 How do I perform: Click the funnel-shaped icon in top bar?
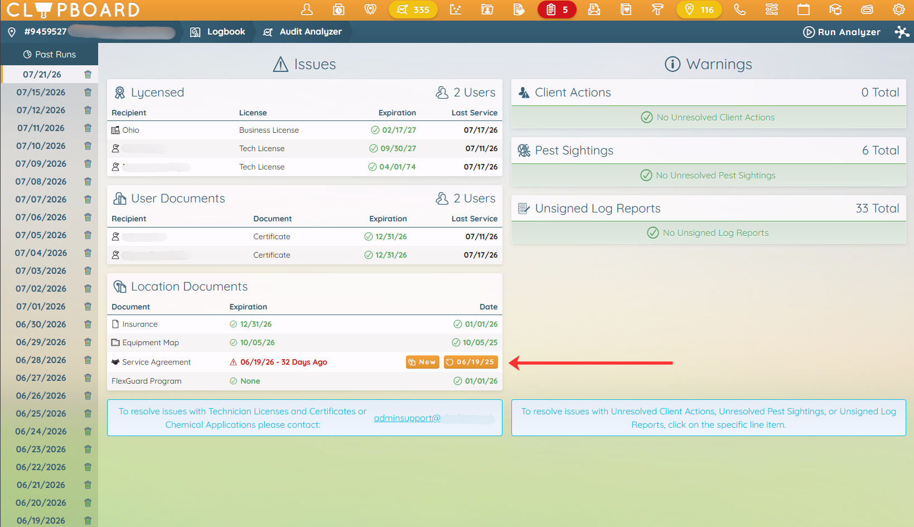point(658,9)
